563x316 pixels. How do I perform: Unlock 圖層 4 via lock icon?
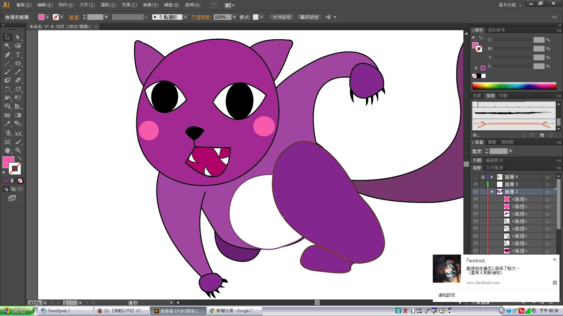click(x=483, y=177)
